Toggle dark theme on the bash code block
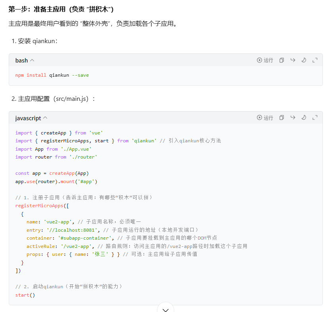 click(304, 60)
